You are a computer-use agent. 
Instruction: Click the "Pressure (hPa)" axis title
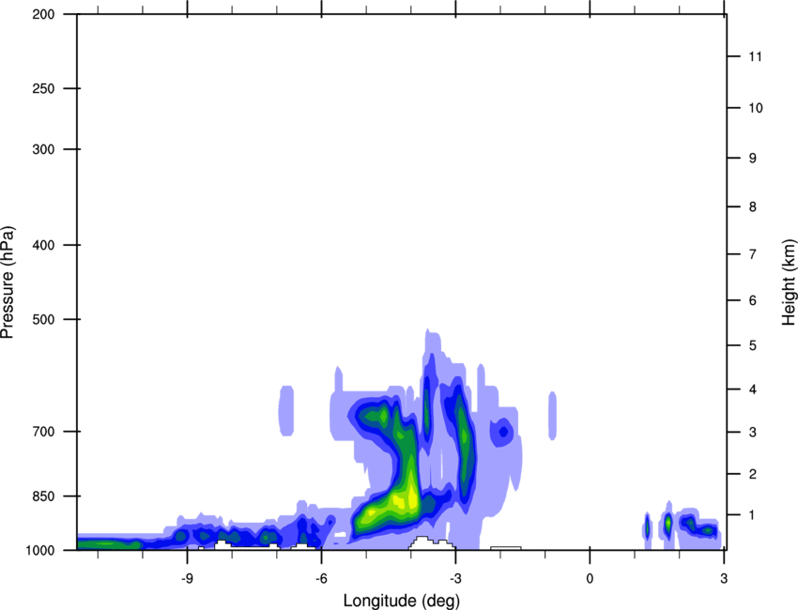click(8, 282)
